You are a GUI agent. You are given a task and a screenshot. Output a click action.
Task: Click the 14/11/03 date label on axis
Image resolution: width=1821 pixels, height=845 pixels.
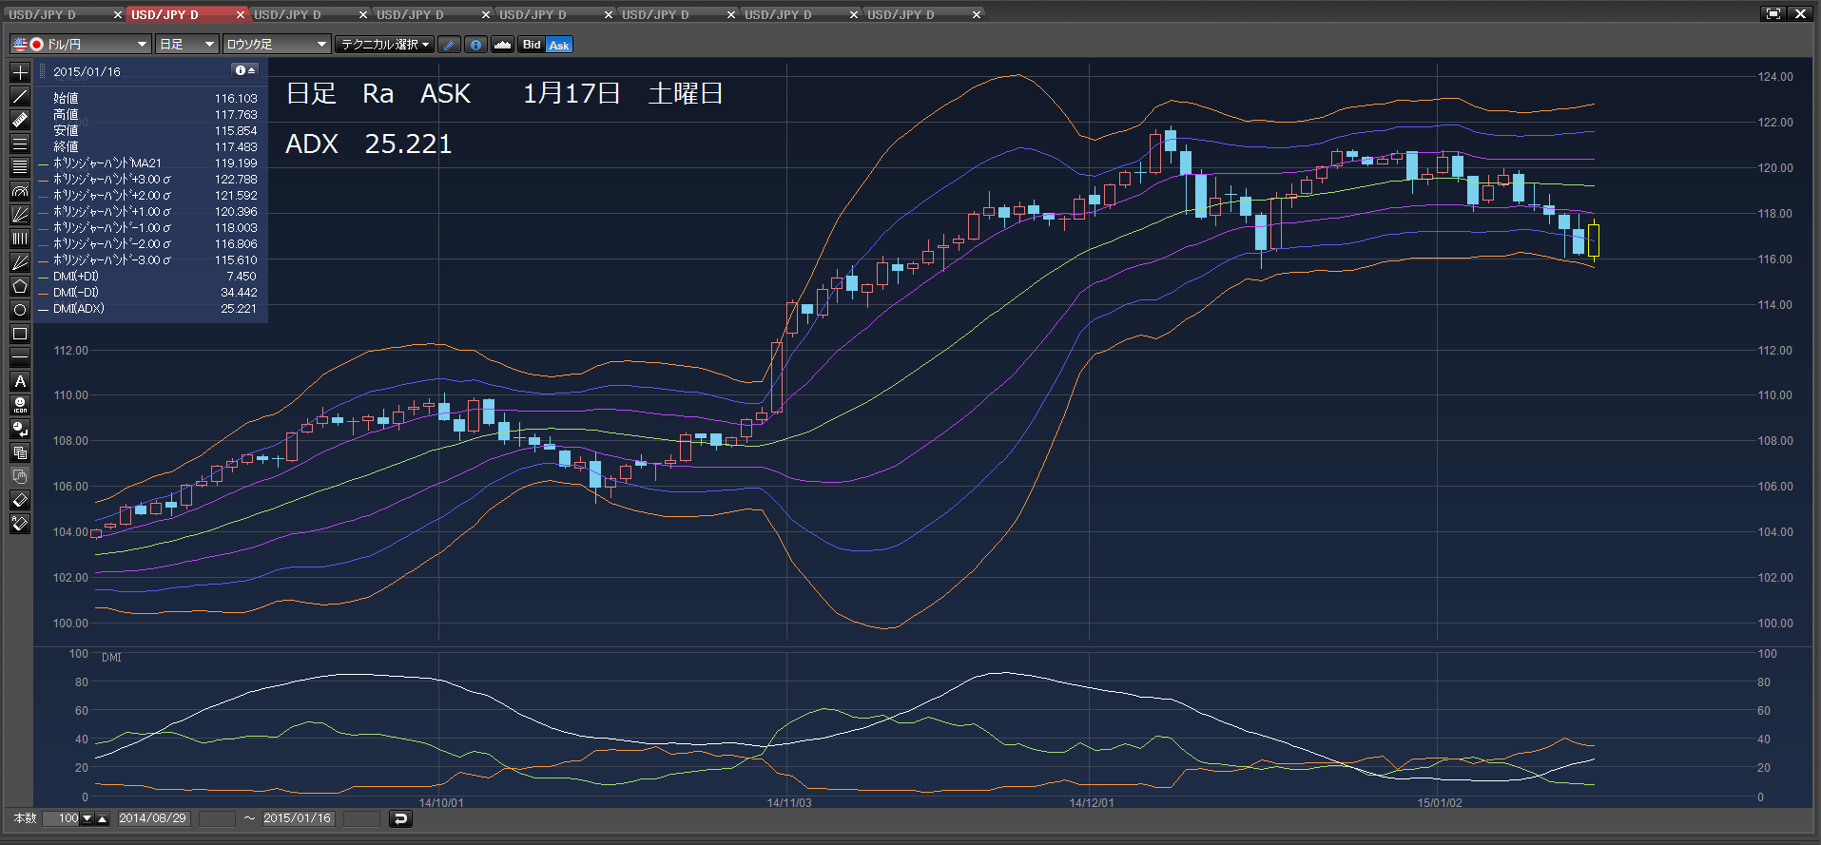(789, 803)
